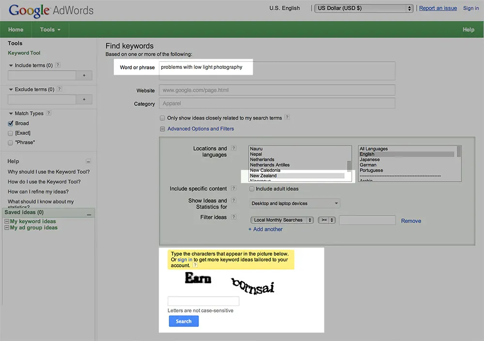Open Tools menu in green bar
Viewport: 484px width, 341px height.
tap(50, 30)
